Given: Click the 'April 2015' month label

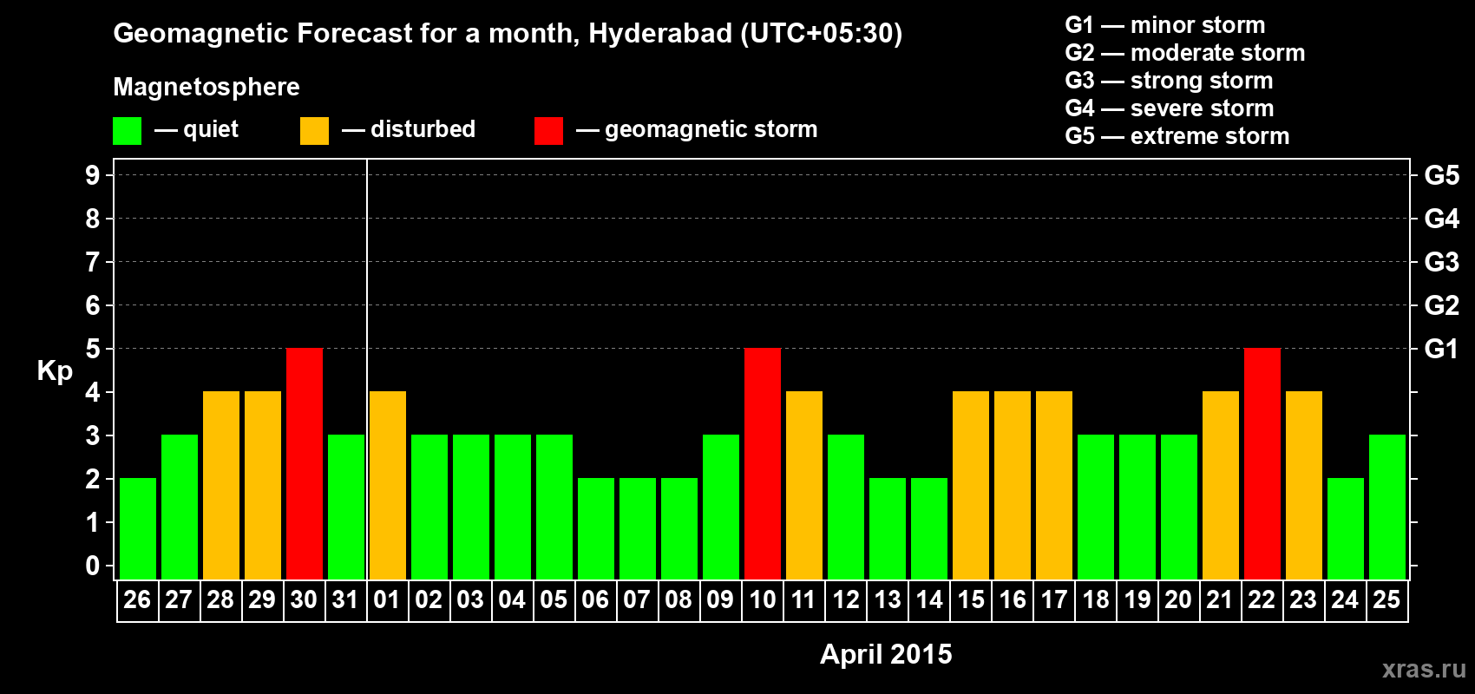Looking at the screenshot, I should point(886,654).
